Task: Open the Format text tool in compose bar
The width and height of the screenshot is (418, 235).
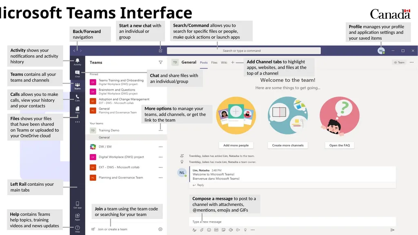Action: click(194, 230)
